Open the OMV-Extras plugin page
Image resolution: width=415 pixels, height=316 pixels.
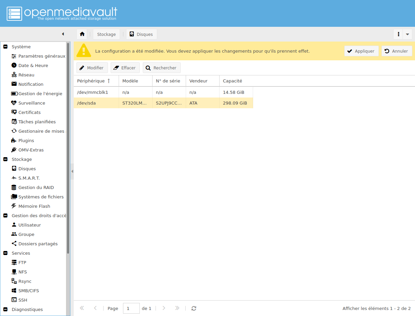tap(31, 150)
